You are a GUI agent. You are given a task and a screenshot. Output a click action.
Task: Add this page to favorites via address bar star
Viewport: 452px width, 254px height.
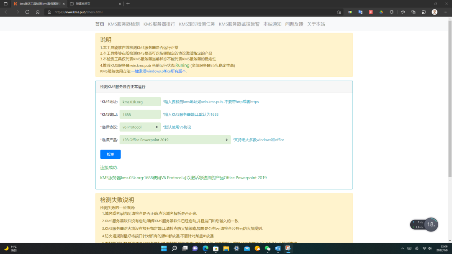339,13
